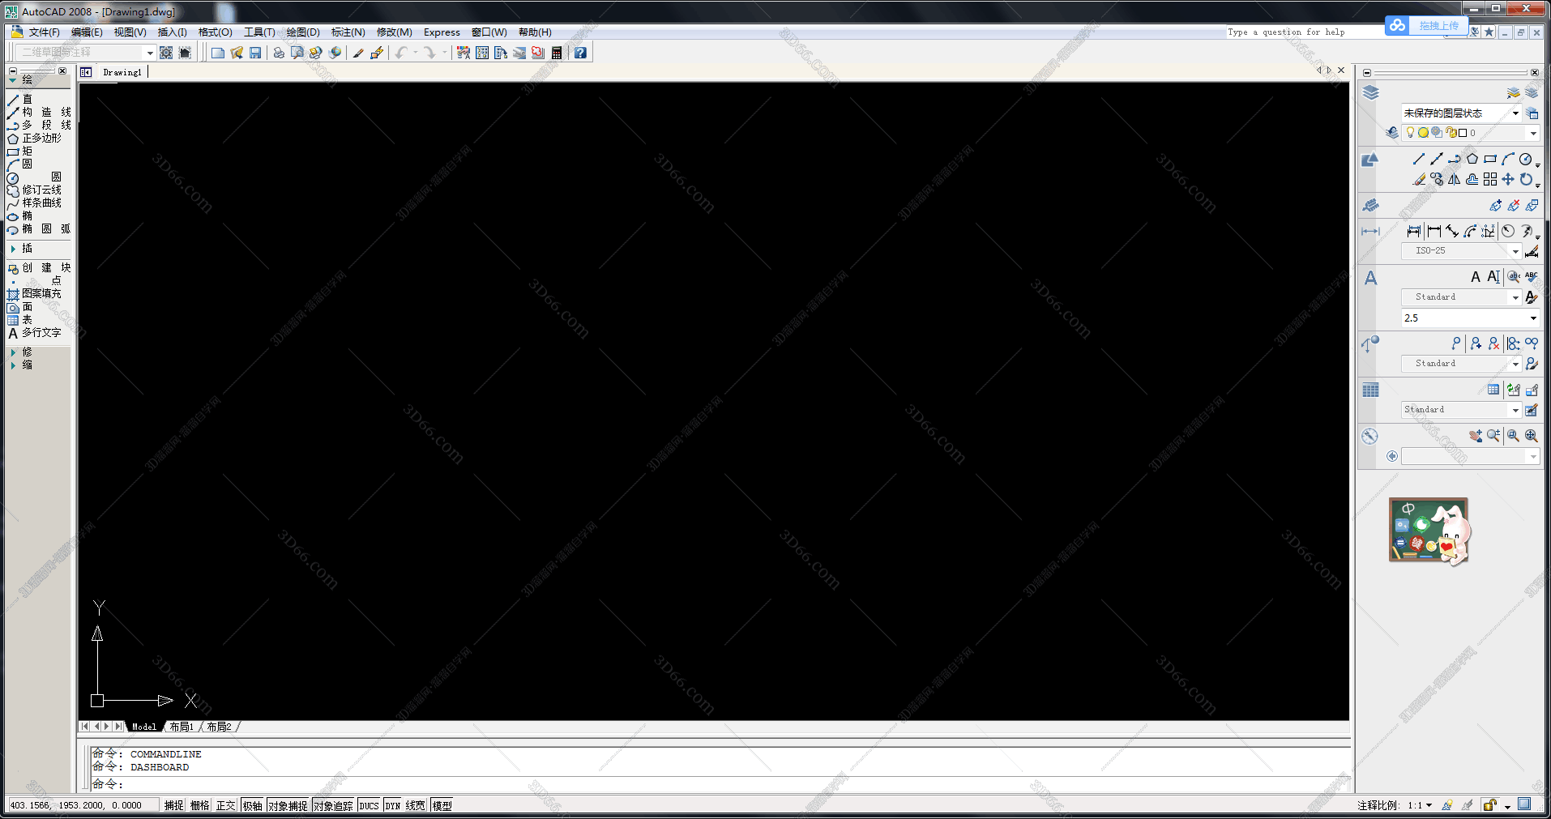This screenshot has height=819, width=1551.
Task: Click the Move tool in dashboard
Action: [1508, 179]
